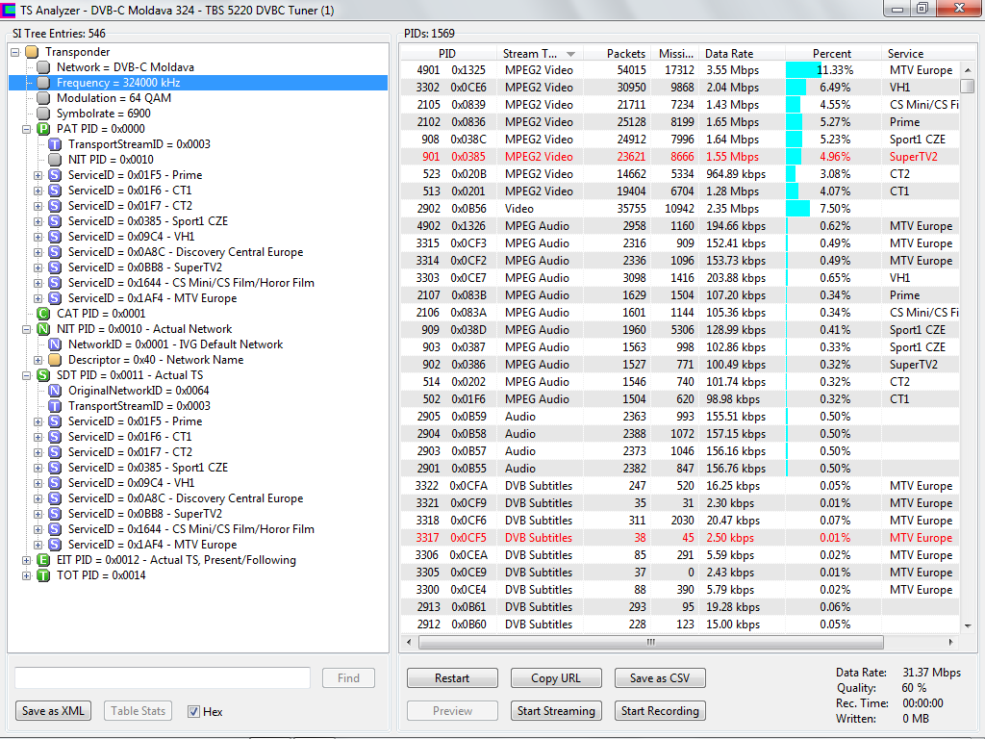985x739 pixels.
Task: Click the green PAT PID icon
Action: (43, 129)
